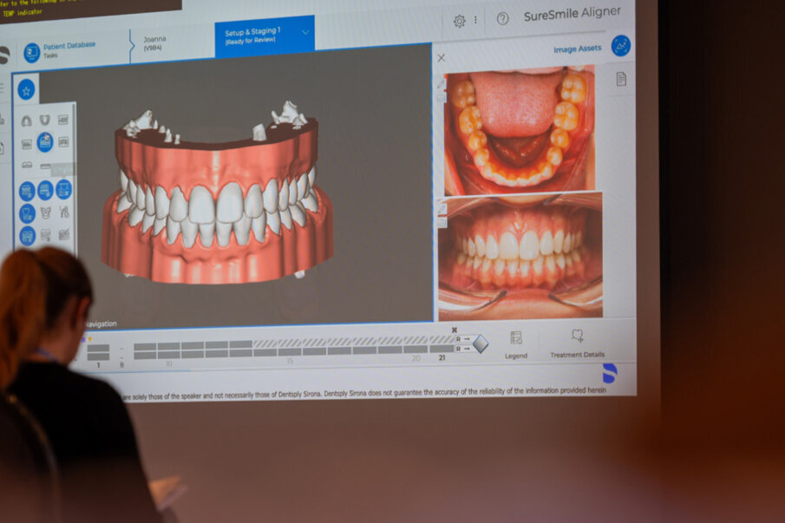The width and height of the screenshot is (785, 523).
Task: Open the Legend button
Action: (x=516, y=343)
